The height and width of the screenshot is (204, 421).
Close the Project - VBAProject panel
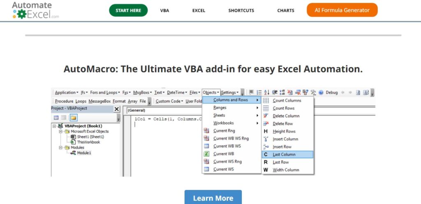[x=116, y=109]
